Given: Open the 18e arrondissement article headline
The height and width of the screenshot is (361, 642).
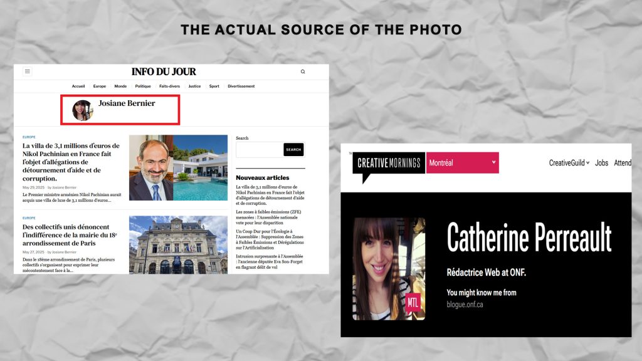Looking at the screenshot, I should [70, 235].
